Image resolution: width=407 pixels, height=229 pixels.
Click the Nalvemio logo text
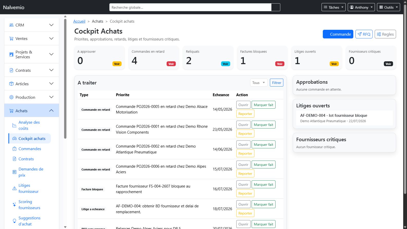[x=14, y=7]
